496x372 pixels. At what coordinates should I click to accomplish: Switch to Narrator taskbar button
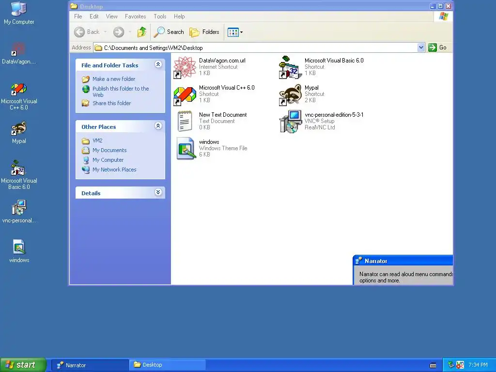(90, 365)
